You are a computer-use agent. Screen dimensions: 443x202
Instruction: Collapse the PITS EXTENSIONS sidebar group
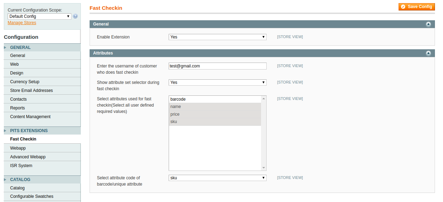point(5,131)
